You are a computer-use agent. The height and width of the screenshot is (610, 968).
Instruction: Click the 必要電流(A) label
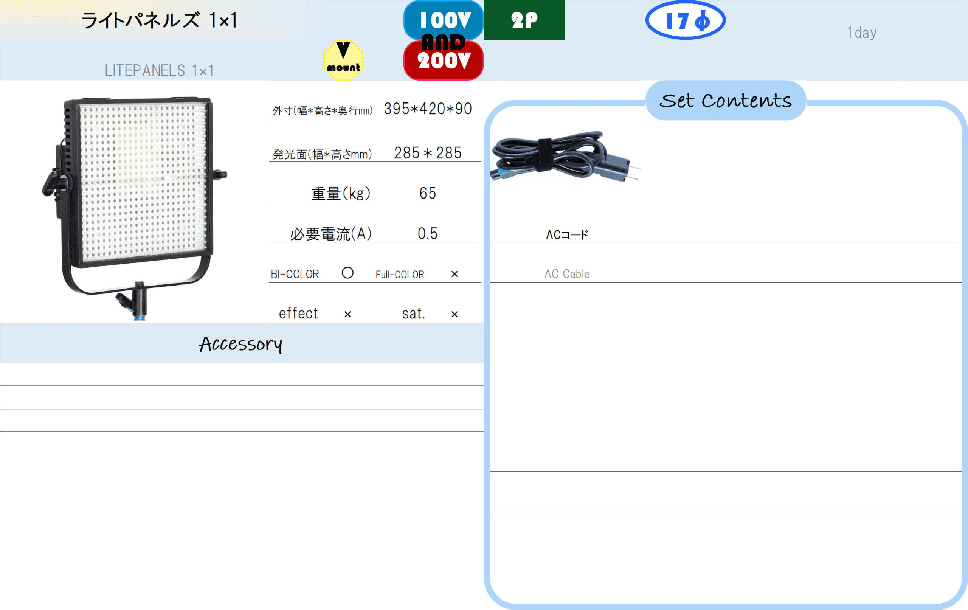[331, 234]
